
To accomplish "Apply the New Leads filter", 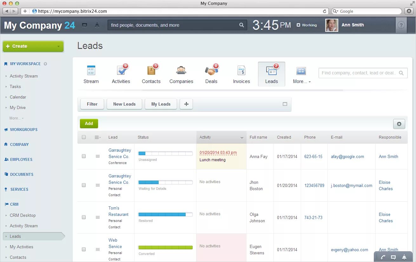I will point(124,104).
